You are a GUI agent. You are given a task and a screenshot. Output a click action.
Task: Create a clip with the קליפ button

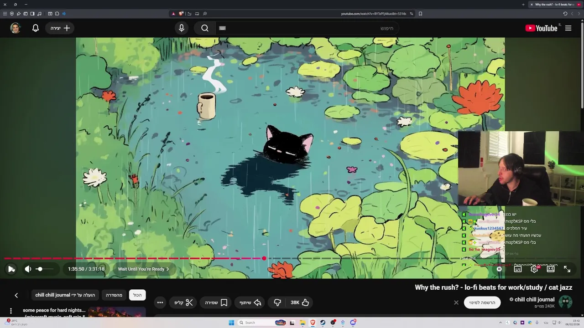184,302
